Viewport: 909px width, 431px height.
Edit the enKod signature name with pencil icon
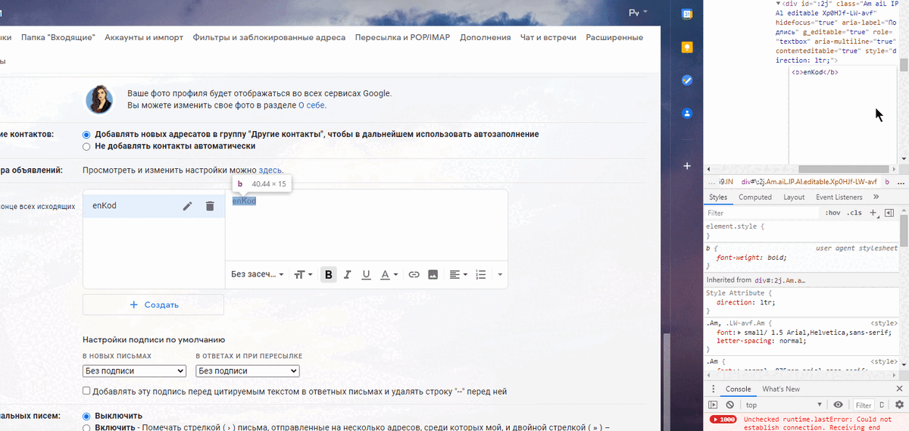(x=188, y=206)
